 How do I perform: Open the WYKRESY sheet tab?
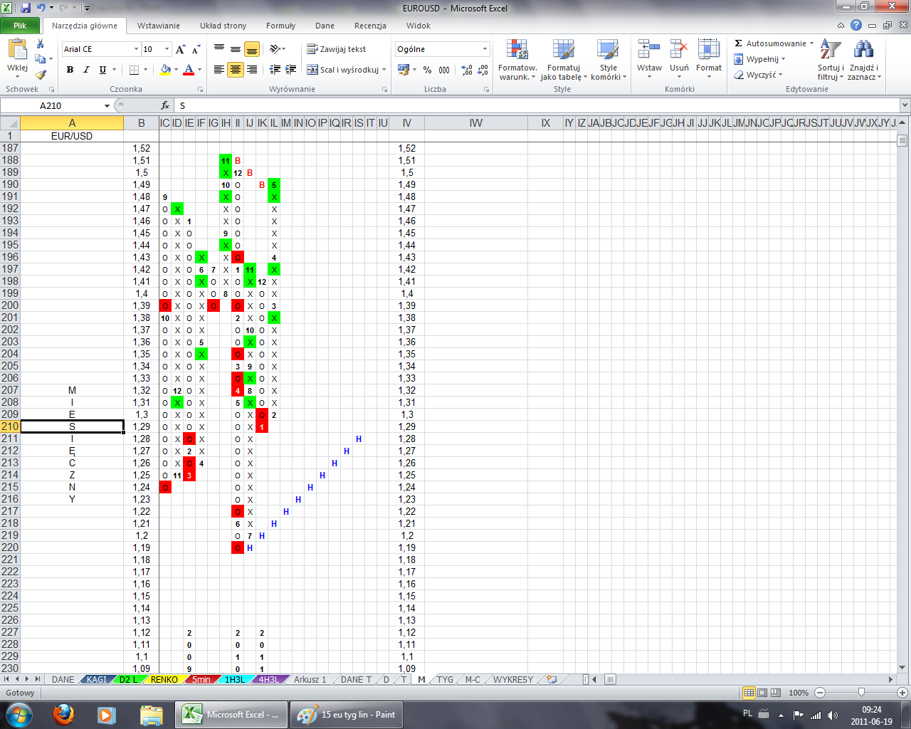[513, 679]
